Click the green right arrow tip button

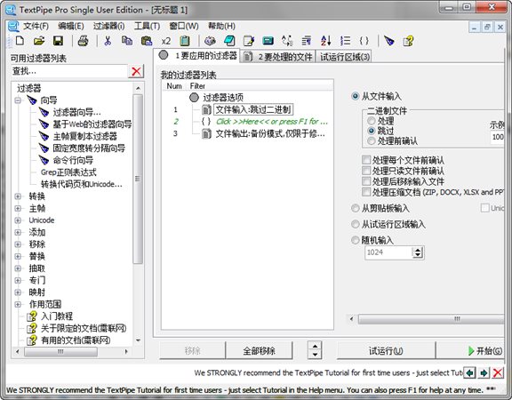(x=484, y=372)
